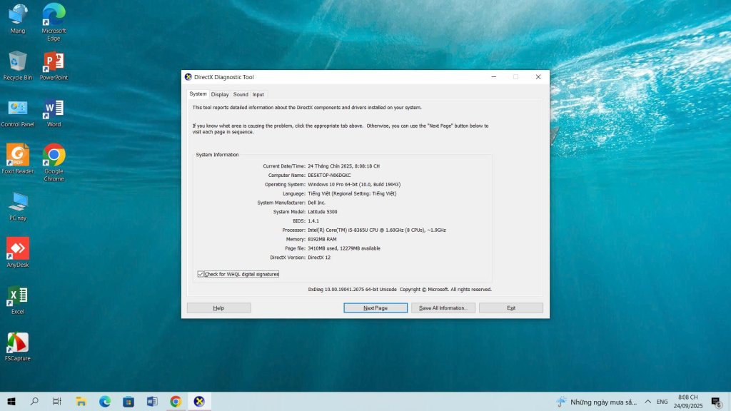The height and width of the screenshot is (411, 731).
Task: Switch to the Display tab
Action: coord(220,94)
